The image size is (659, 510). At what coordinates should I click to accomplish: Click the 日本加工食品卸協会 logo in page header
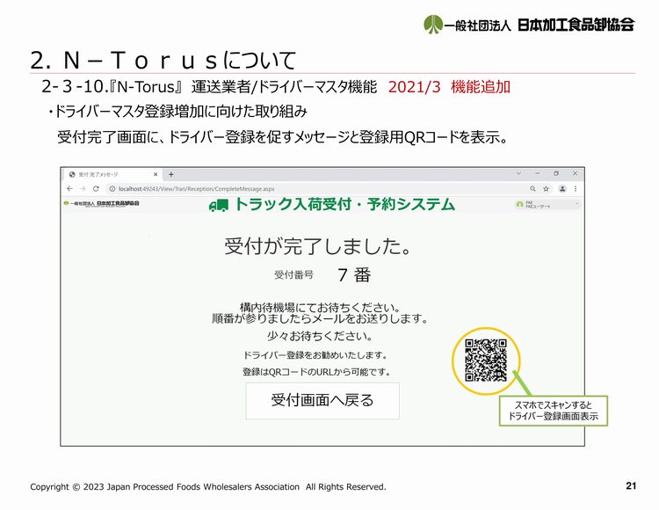[101, 203]
